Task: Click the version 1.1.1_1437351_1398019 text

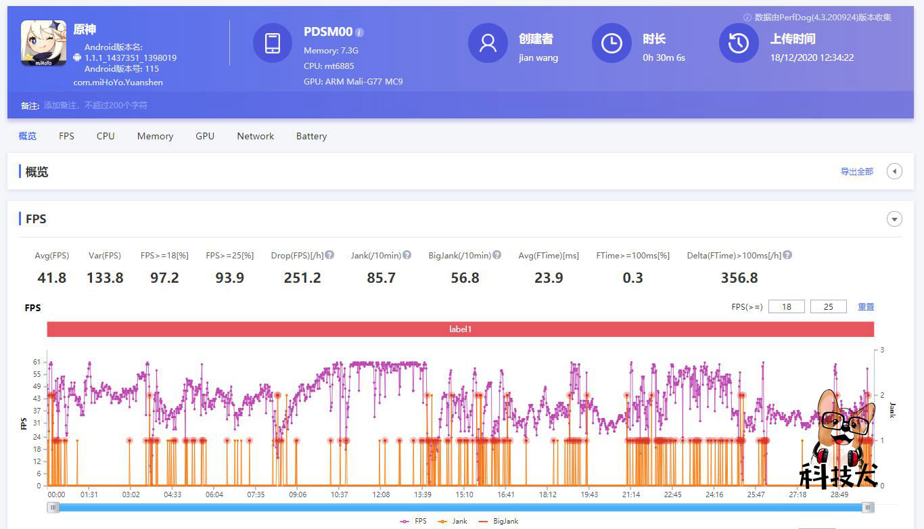Action: (x=131, y=58)
